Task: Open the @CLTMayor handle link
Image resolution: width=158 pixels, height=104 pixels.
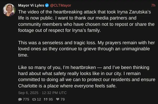Action: pos(61,5)
